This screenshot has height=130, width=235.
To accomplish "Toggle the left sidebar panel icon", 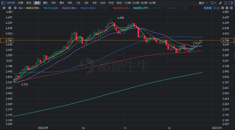I will click(x=3, y=3).
